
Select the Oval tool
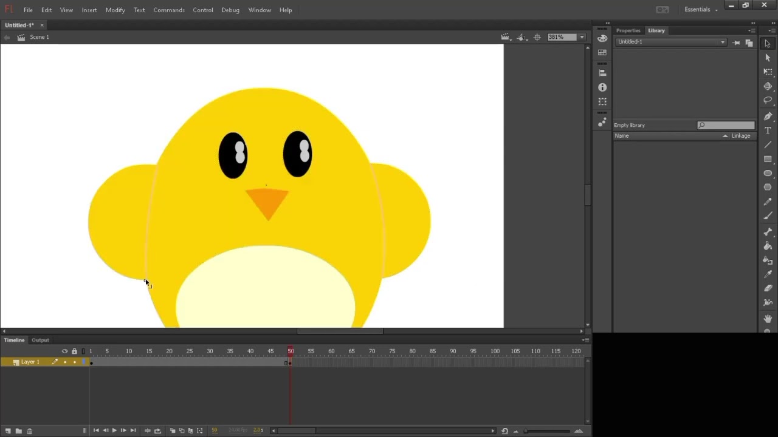(768, 173)
